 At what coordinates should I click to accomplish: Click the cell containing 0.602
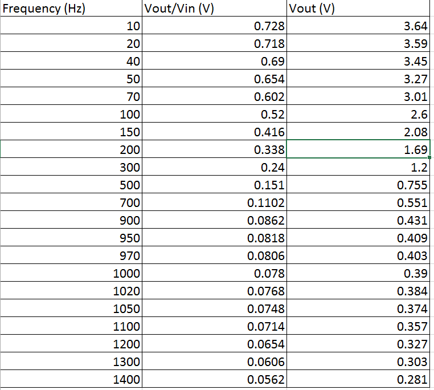[x=214, y=96]
